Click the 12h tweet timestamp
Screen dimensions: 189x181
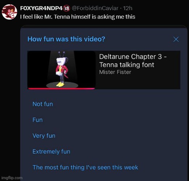coord(128,8)
